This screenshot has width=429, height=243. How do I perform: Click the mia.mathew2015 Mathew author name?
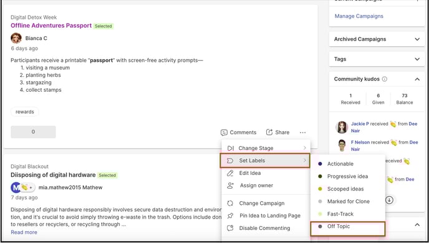(70, 187)
